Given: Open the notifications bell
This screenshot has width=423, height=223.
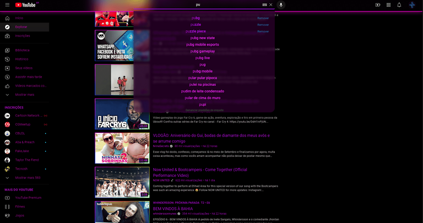Looking at the screenshot, I should [x=399, y=5].
